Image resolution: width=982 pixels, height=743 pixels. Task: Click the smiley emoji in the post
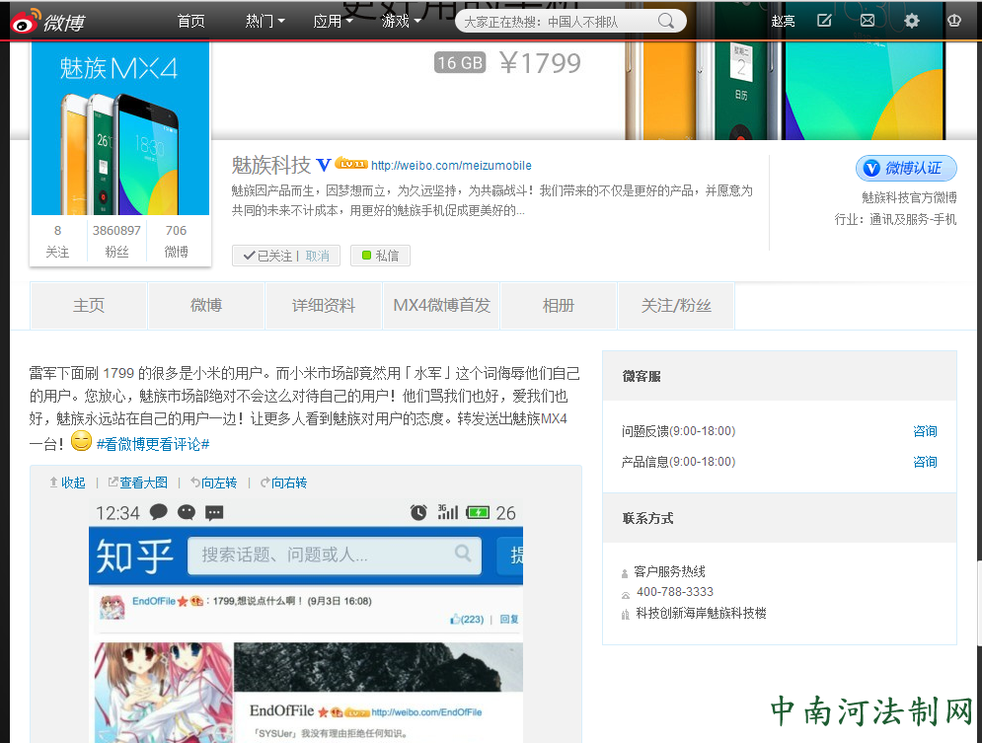coord(81,441)
